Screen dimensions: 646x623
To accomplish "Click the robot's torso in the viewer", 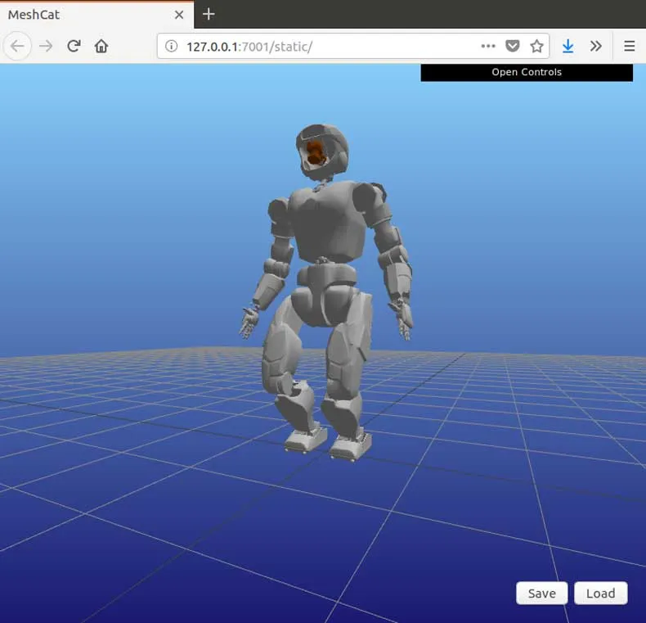I will click(x=330, y=223).
